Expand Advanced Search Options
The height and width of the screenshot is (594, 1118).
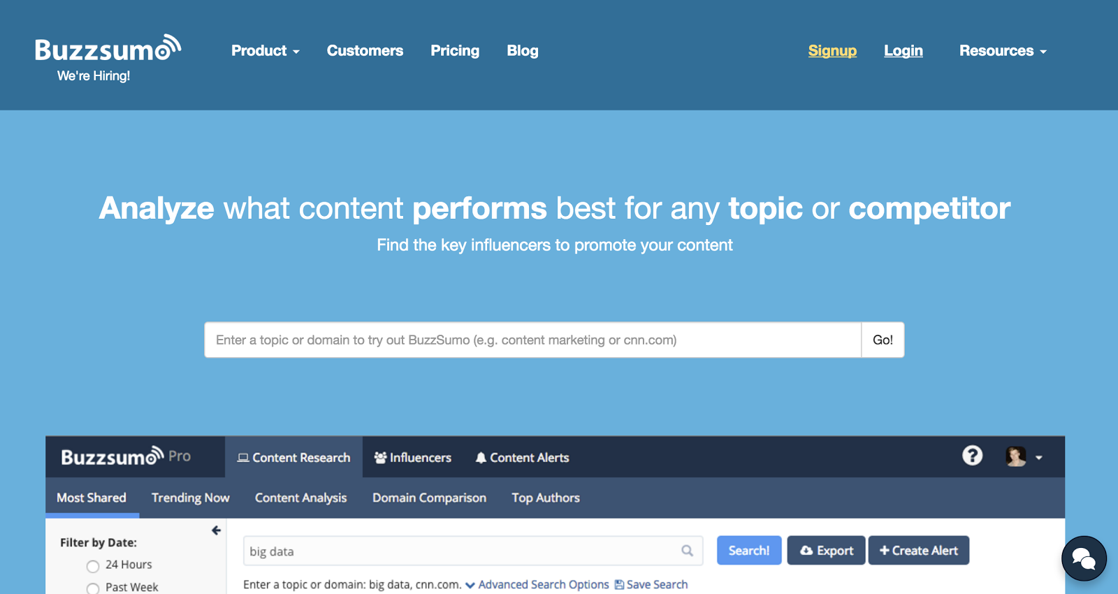coord(537,584)
